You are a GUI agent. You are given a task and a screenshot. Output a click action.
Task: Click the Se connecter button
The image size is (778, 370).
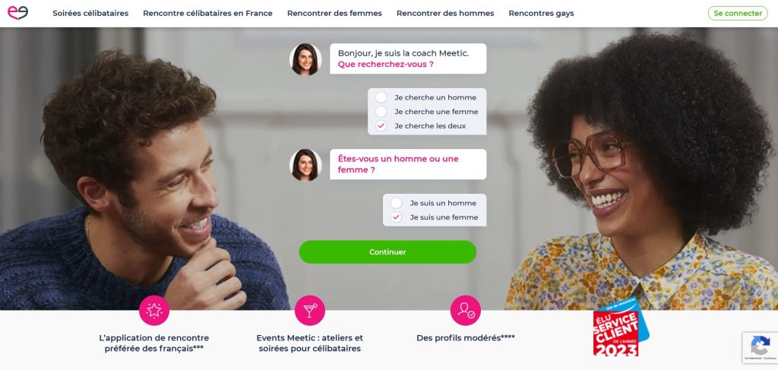tap(738, 14)
